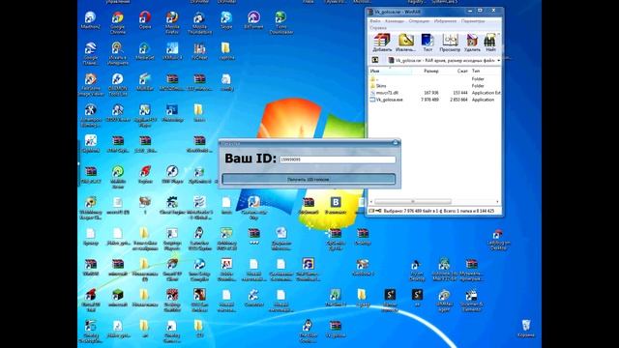Click the Тест icon in WinRAR toolbar
619x348 pixels.
pos(427,43)
